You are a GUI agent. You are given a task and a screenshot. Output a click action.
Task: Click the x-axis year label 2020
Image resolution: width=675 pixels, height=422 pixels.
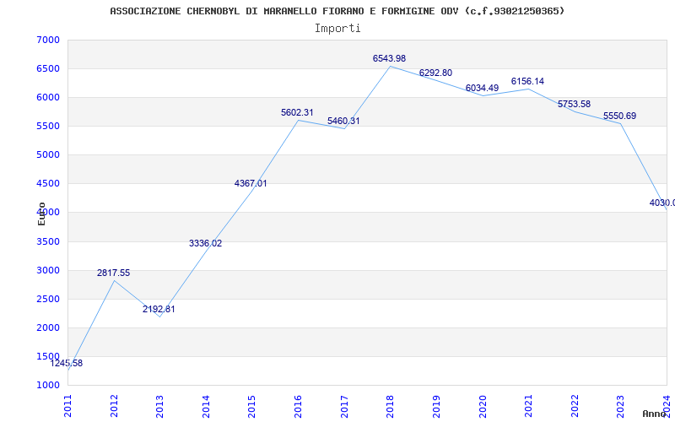(x=482, y=406)
